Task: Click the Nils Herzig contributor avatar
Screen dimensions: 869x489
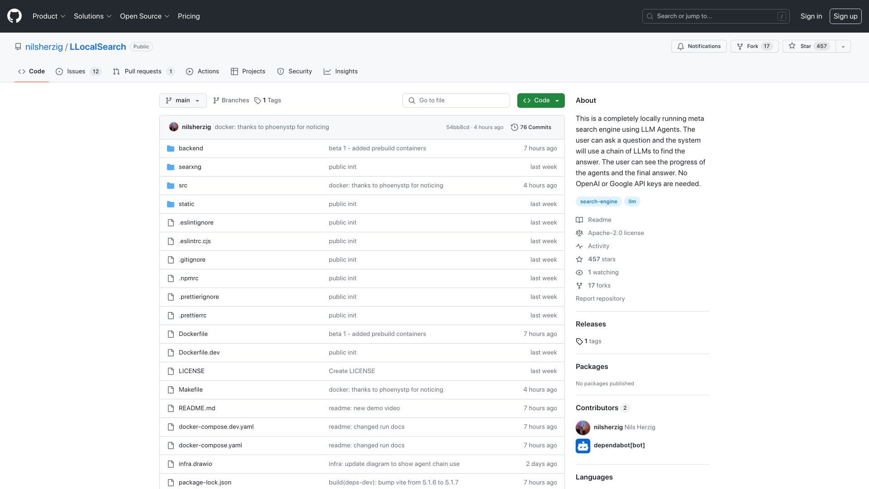Action: (x=583, y=427)
